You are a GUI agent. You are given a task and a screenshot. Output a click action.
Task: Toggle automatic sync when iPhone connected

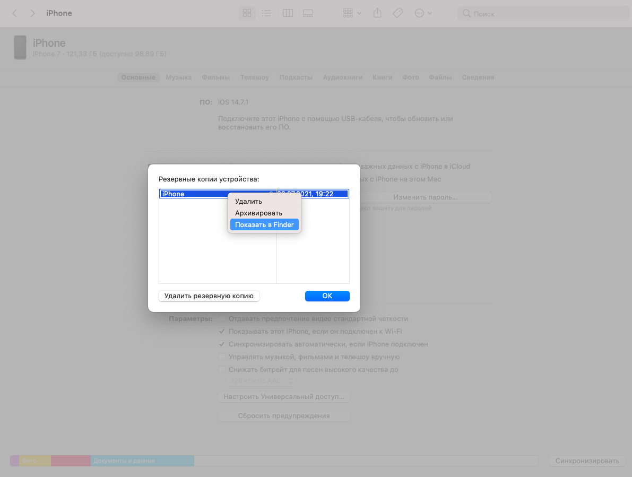click(x=222, y=344)
